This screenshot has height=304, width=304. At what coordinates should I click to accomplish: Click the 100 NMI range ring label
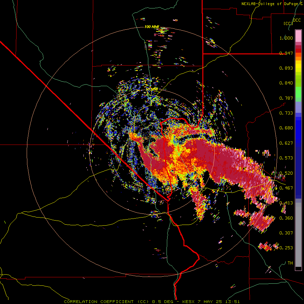click(x=152, y=27)
